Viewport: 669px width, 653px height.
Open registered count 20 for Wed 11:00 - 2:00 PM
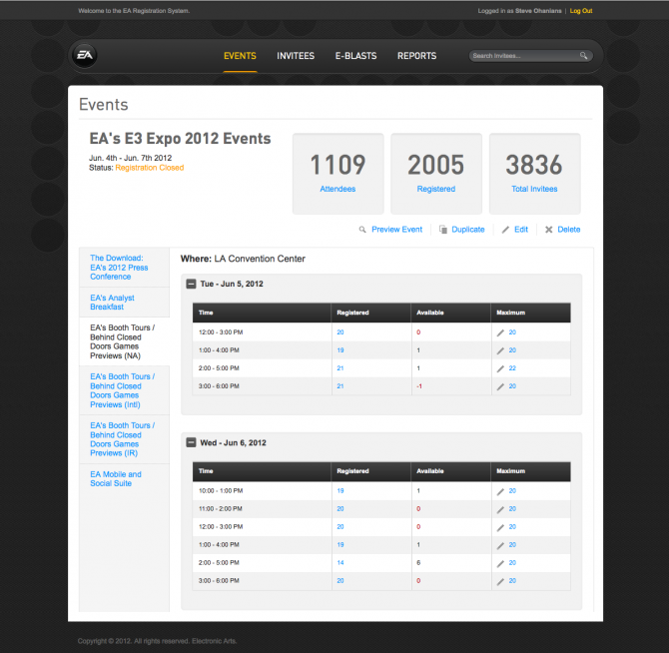coord(340,509)
